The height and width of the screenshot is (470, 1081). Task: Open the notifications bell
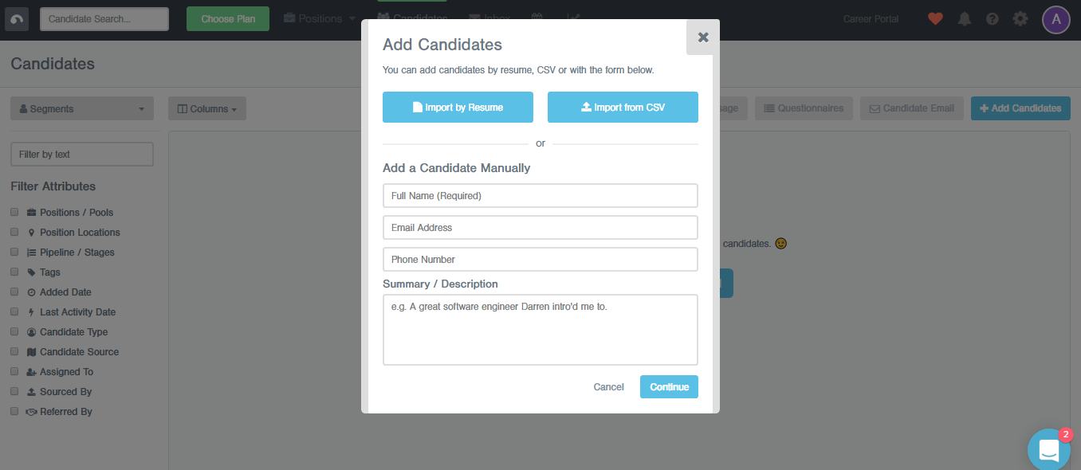point(965,19)
